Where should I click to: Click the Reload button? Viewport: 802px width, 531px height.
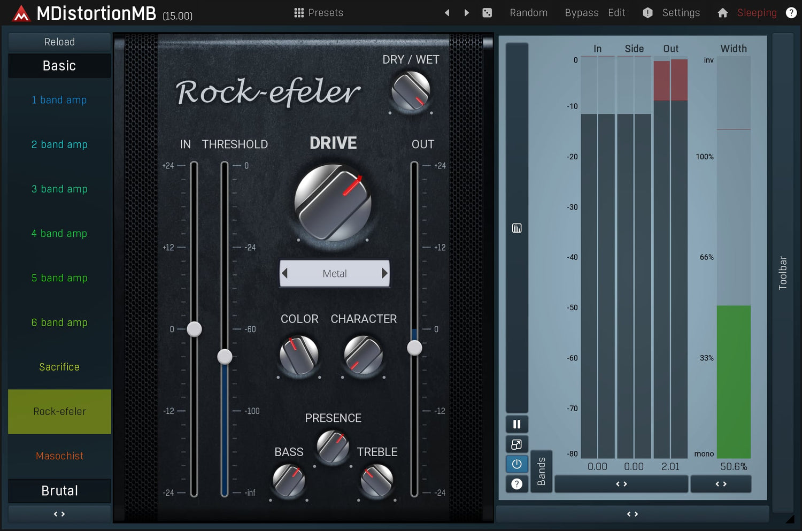click(x=59, y=42)
